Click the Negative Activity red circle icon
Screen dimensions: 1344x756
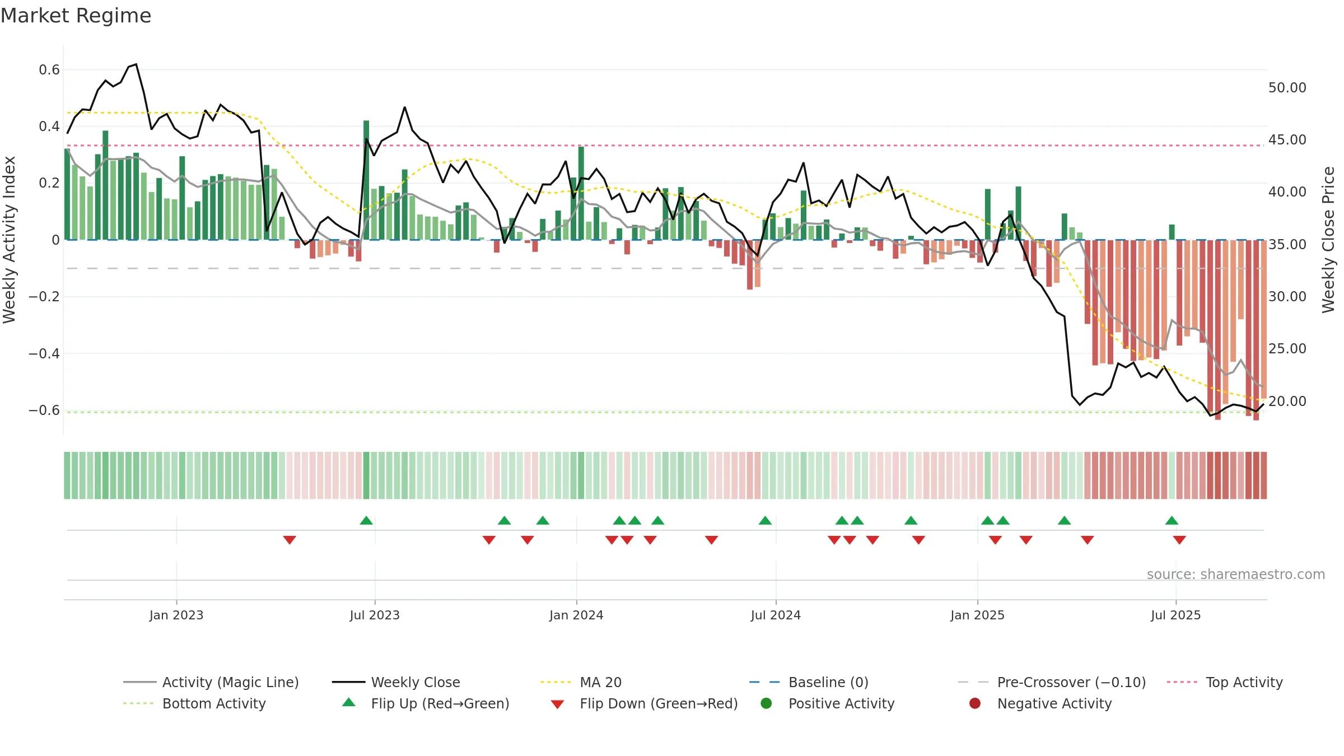pyautogui.click(x=975, y=703)
